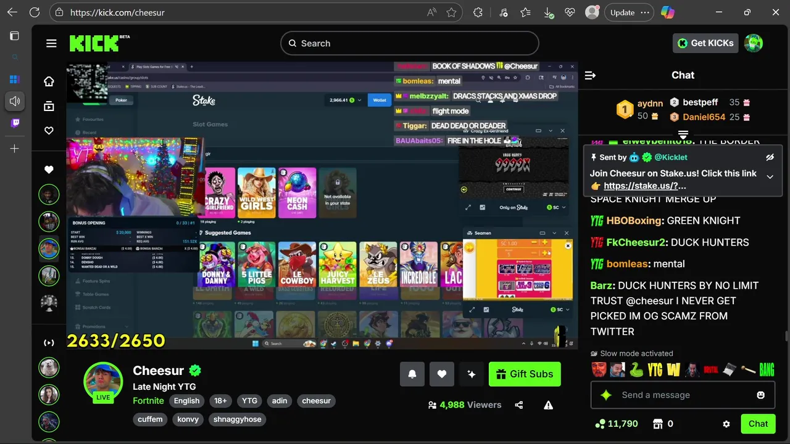Open the tab actions icon in Edge sidebar
Screen dimensions: 790x444
click(x=15, y=36)
